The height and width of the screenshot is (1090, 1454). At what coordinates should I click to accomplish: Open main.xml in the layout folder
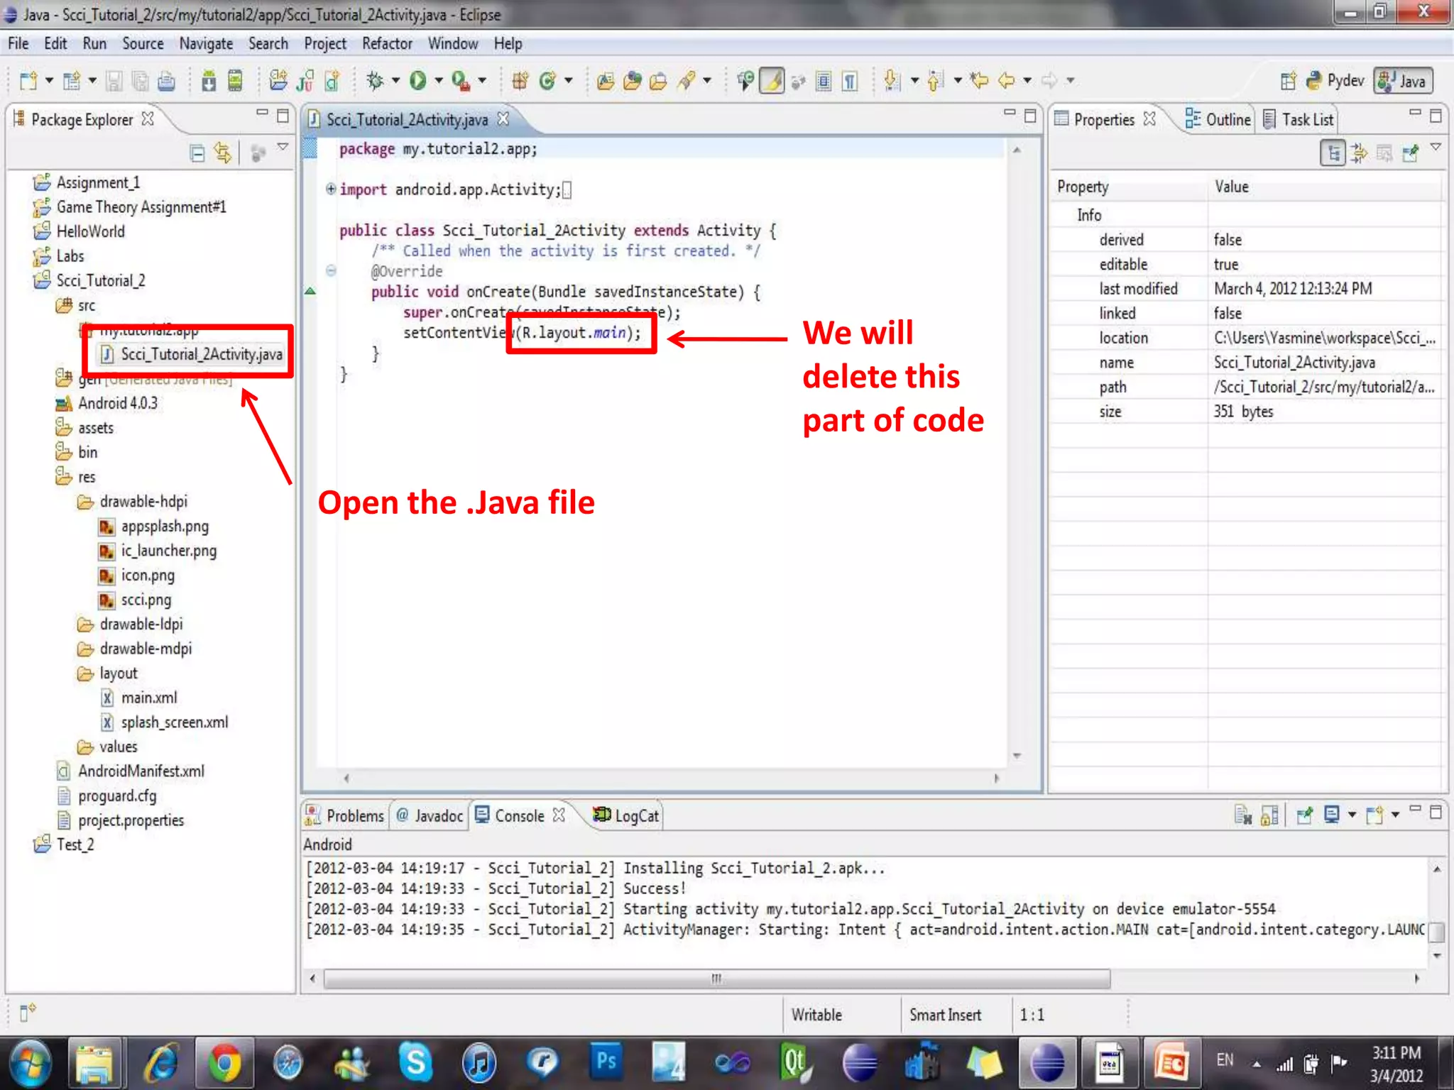[x=139, y=698]
